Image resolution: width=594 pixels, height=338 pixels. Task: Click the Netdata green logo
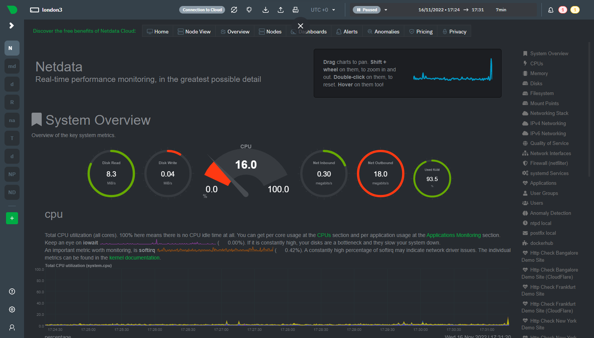click(x=12, y=10)
